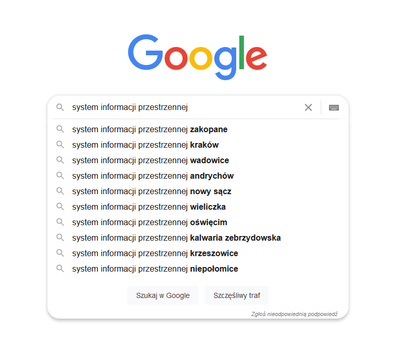
Task: Select the kraków suggestion
Action: (x=198, y=145)
